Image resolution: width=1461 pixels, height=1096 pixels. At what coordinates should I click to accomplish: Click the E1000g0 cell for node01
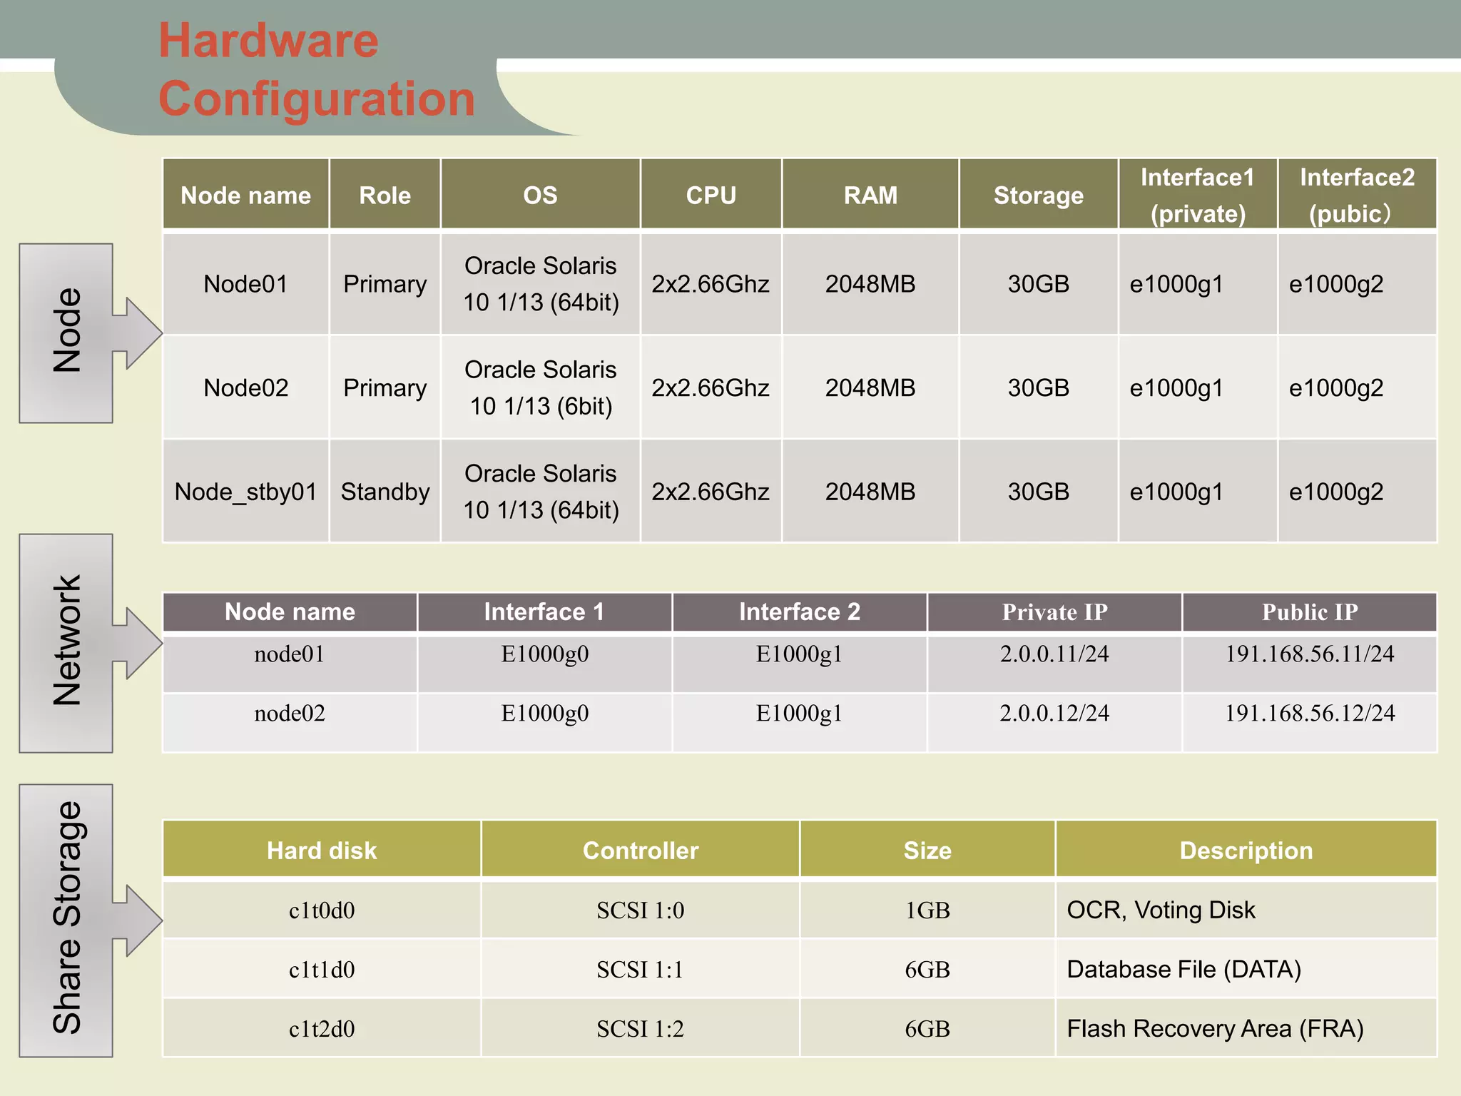point(544,663)
